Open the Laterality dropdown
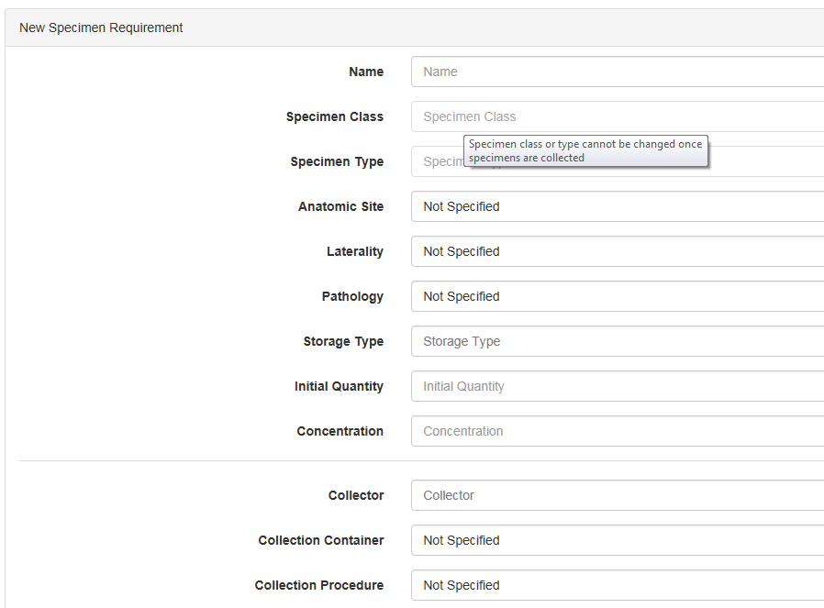824x608 pixels. tap(615, 251)
